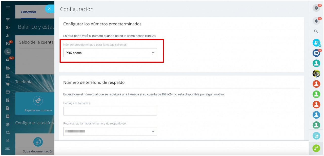The image size is (324, 156).
Task: Open the telephony phone icon in sidebar
Action: pyautogui.click(x=8, y=52)
